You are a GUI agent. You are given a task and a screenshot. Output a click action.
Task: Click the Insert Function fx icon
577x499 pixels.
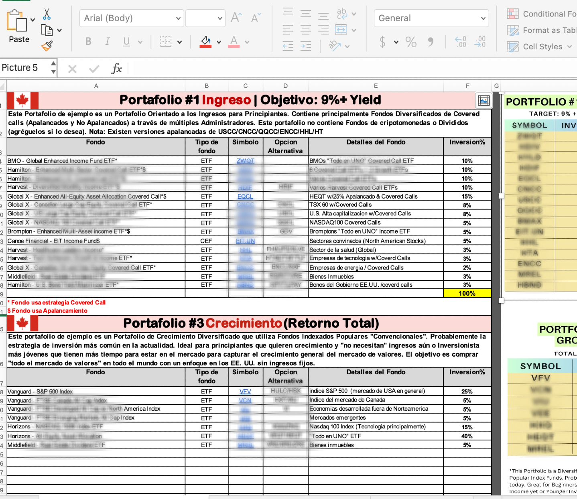(116, 69)
